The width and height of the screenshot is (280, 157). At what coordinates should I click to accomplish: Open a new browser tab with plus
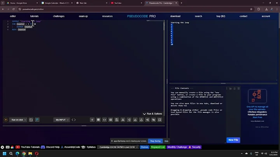[x=182, y=3]
